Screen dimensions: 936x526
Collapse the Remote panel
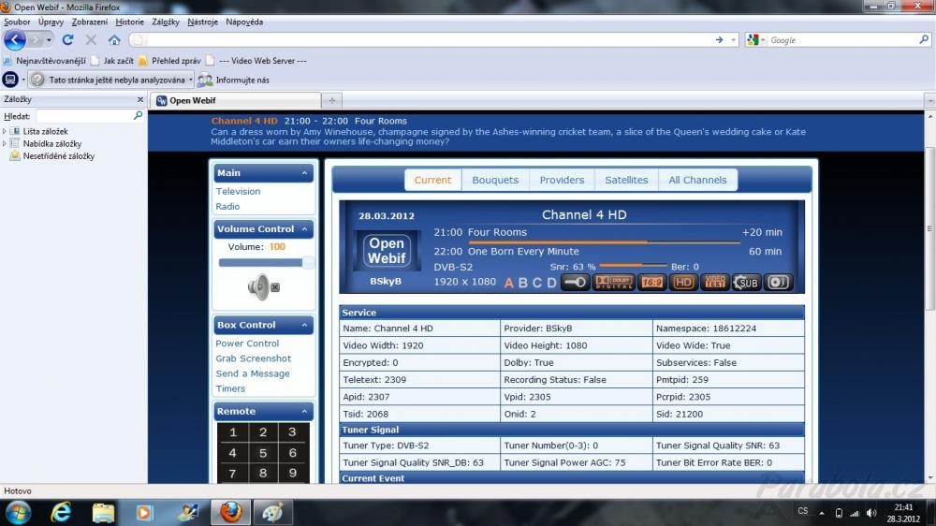(x=304, y=412)
